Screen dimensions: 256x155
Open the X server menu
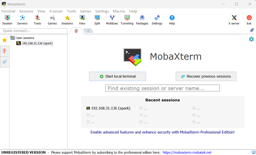point(56,11)
